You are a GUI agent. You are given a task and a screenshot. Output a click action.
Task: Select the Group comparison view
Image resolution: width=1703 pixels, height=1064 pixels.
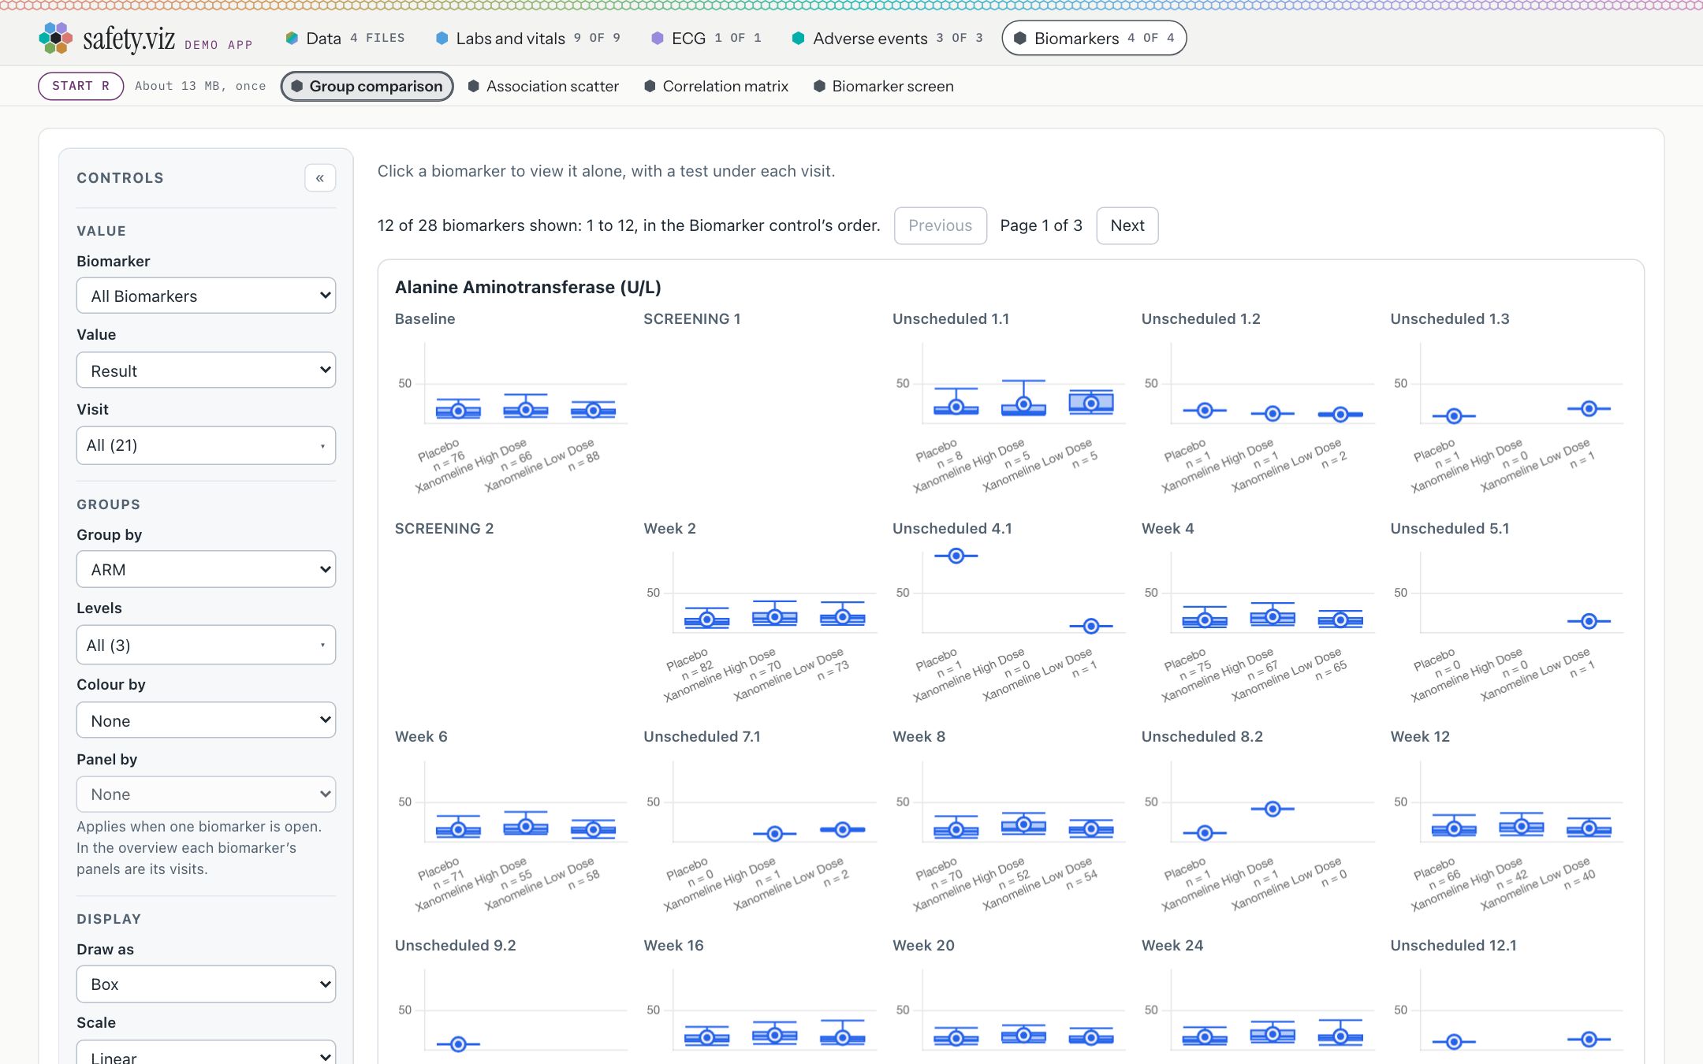tap(367, 86)
